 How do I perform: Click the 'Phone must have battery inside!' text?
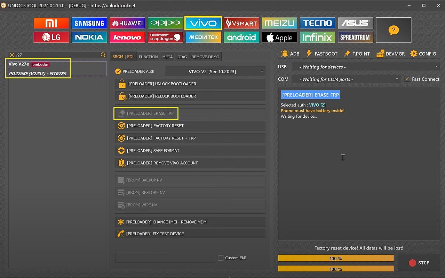(312, 111)
